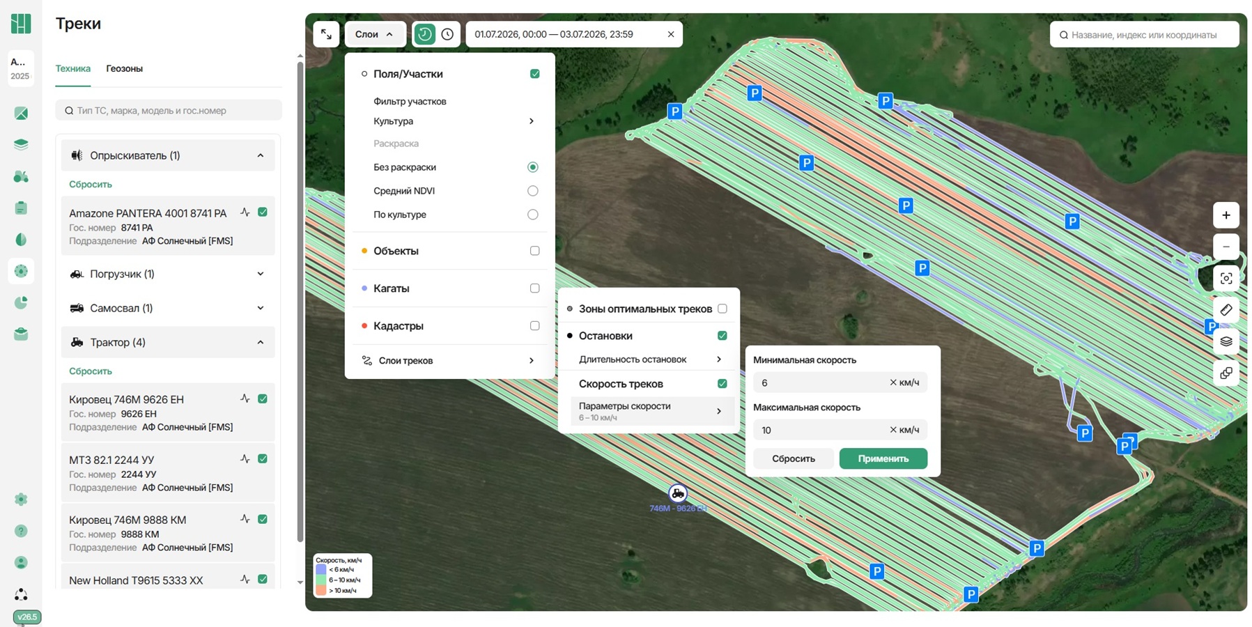This screenshot has width=1252, height=627.
Task: Show activity chart for МТЗ 82.1 2244 УУ
Action: click(x=245, y=459)
